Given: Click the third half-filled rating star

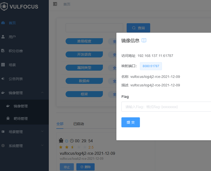Looking at the screenshot, I should [73, 147].
